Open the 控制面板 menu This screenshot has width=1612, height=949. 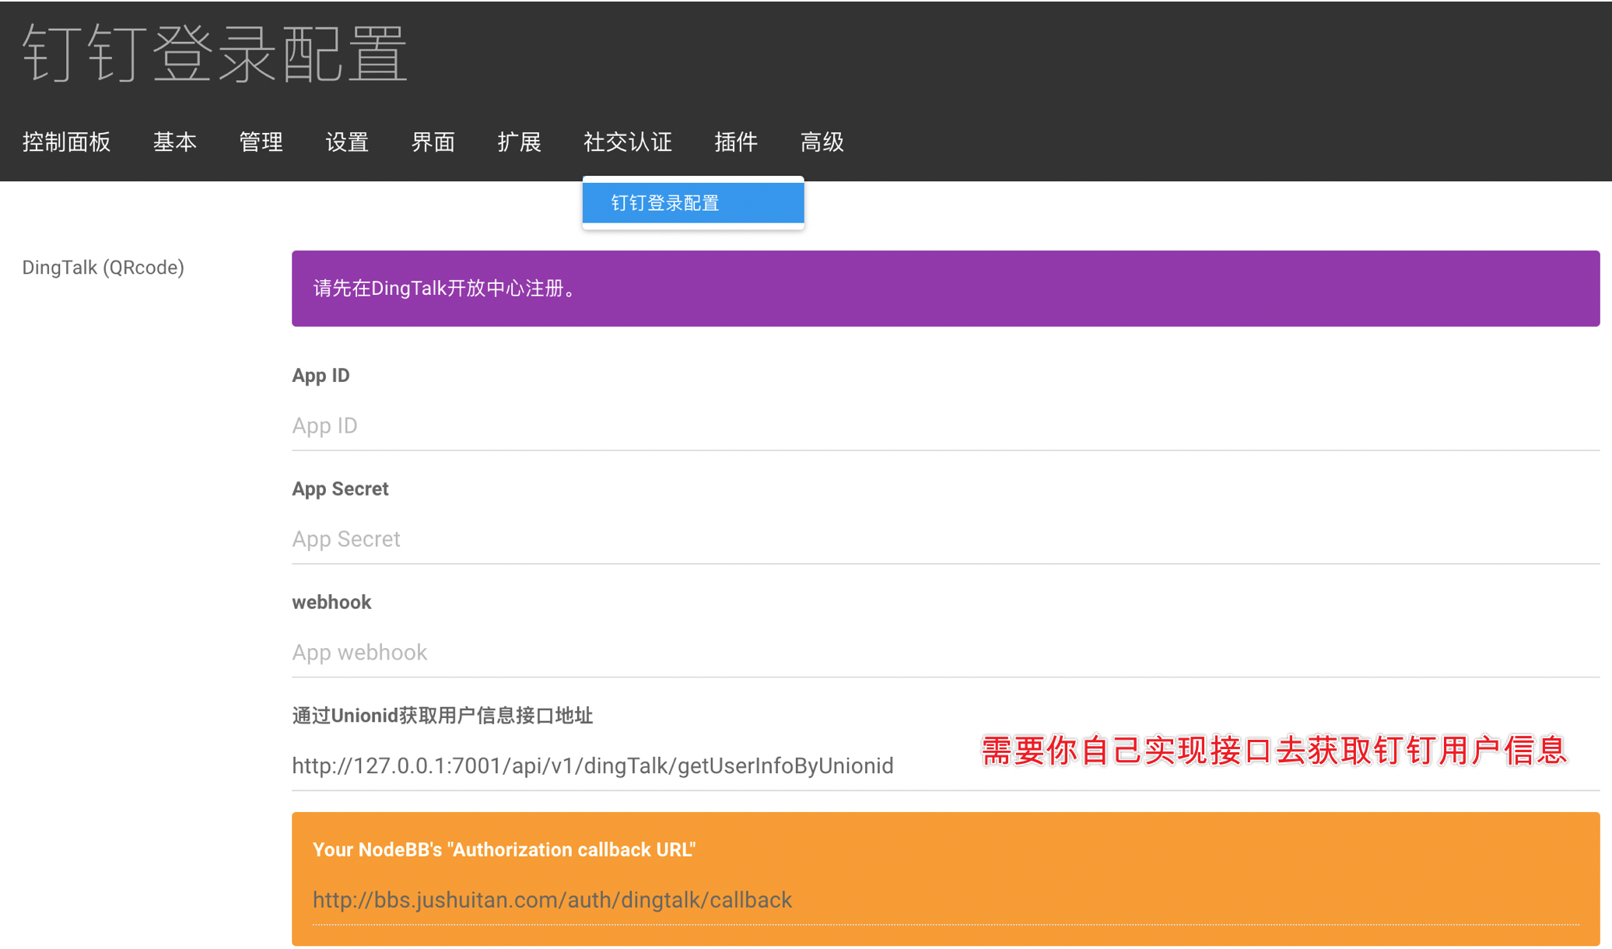pos(66,142)
